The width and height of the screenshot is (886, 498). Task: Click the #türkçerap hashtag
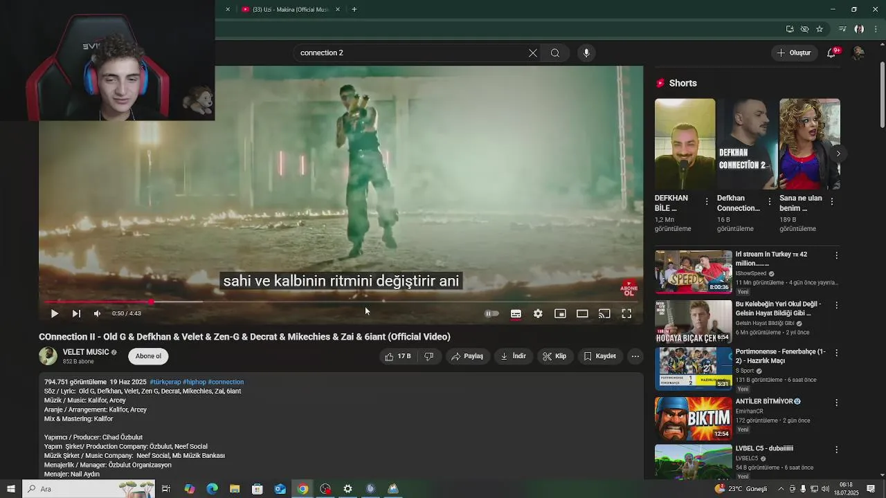pyautogui.click(x=165, y=382)
